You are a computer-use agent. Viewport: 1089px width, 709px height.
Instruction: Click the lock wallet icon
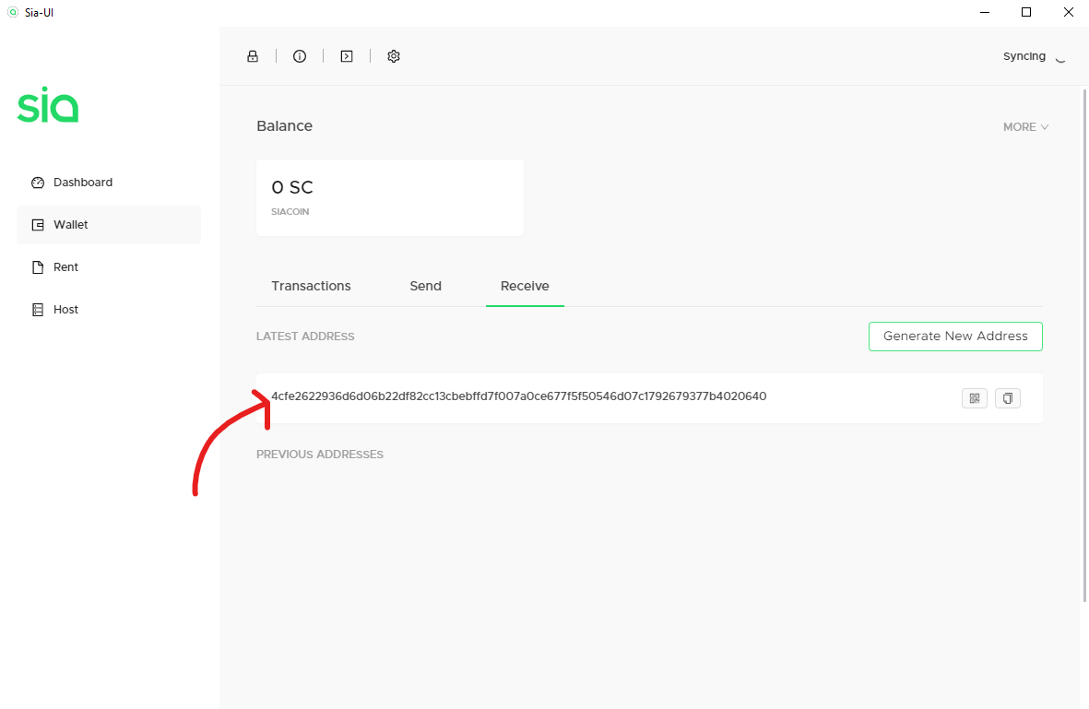coord(253,56)
